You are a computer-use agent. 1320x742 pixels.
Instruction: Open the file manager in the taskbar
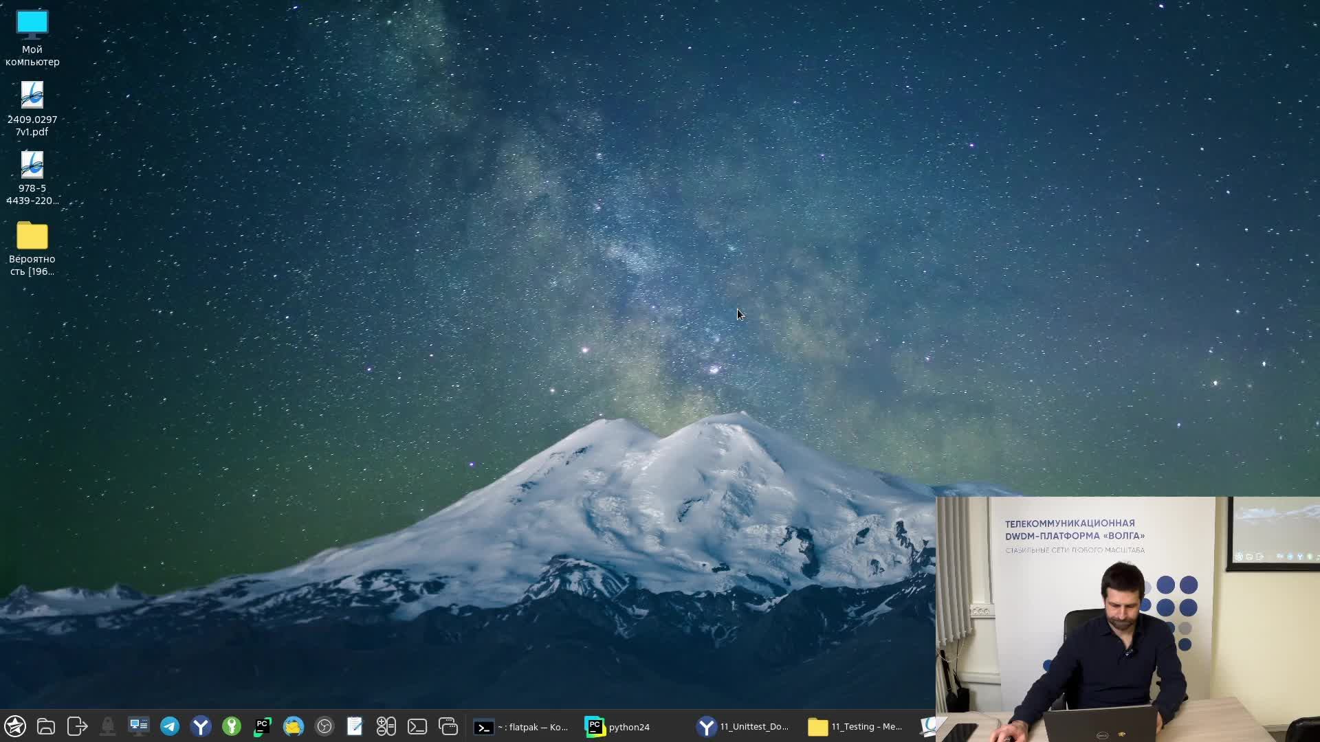point(46,726)
